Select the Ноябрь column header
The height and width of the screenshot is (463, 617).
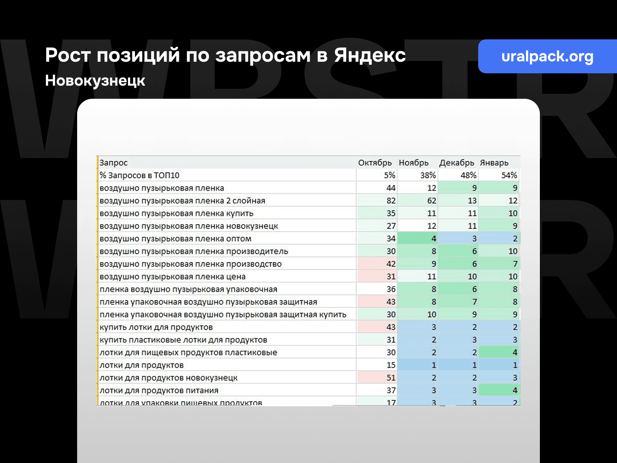pos(414,162)
